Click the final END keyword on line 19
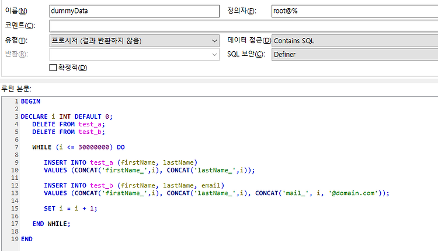 (x=26, y=239)
